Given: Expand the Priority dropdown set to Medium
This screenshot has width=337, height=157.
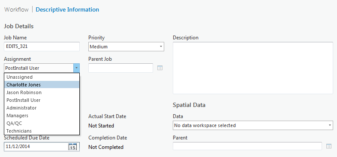Looking at the screenshot, I should coord(126,47).
